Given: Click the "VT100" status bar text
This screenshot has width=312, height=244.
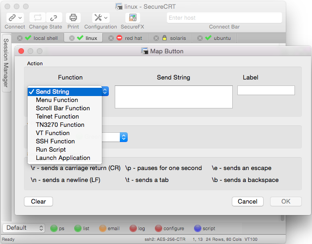Looking at the screenshot, I should pos(251,239).
